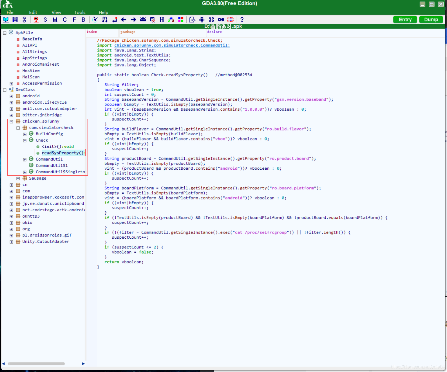Click the tree scrollbar right arrow
The height and width of the screenshot is (372, 447).
point(83,364)
